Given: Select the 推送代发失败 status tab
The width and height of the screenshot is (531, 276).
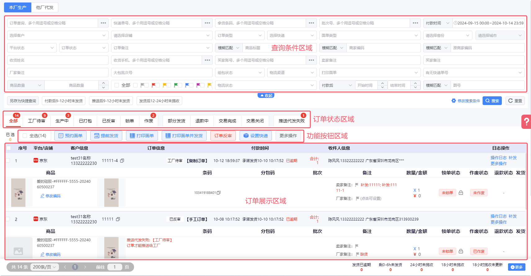Looking at the screenshot, I should click(292, 121).
